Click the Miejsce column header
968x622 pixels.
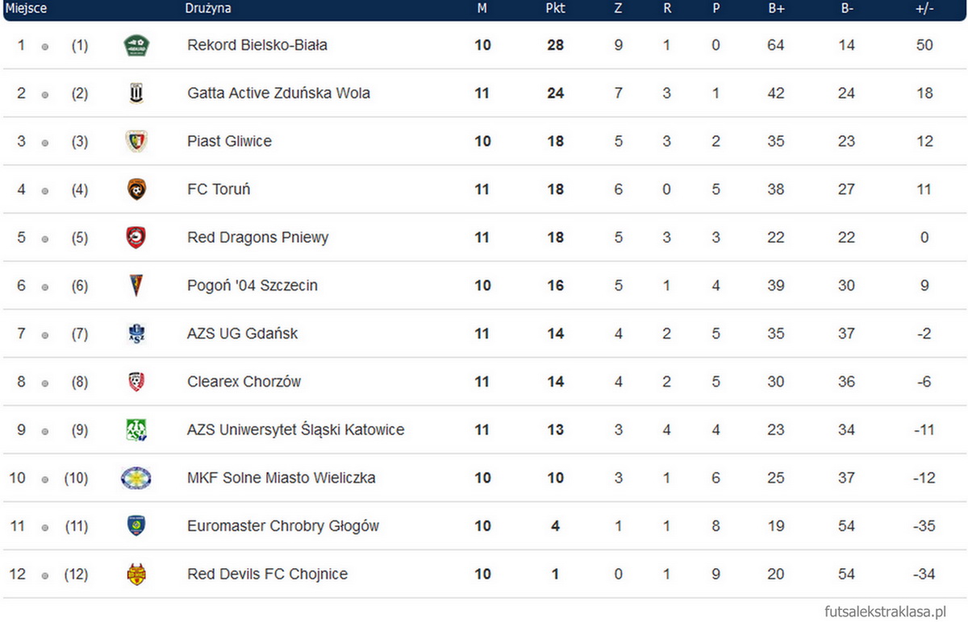click(26, 9)
